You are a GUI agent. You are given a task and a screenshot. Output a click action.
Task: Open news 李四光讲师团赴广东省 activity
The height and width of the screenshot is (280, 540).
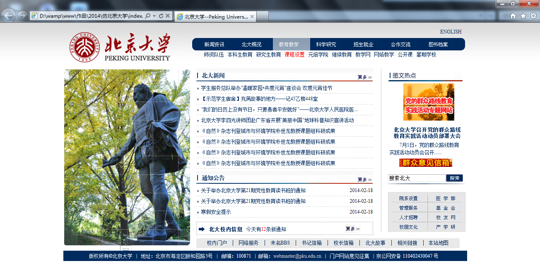[277, 120]
